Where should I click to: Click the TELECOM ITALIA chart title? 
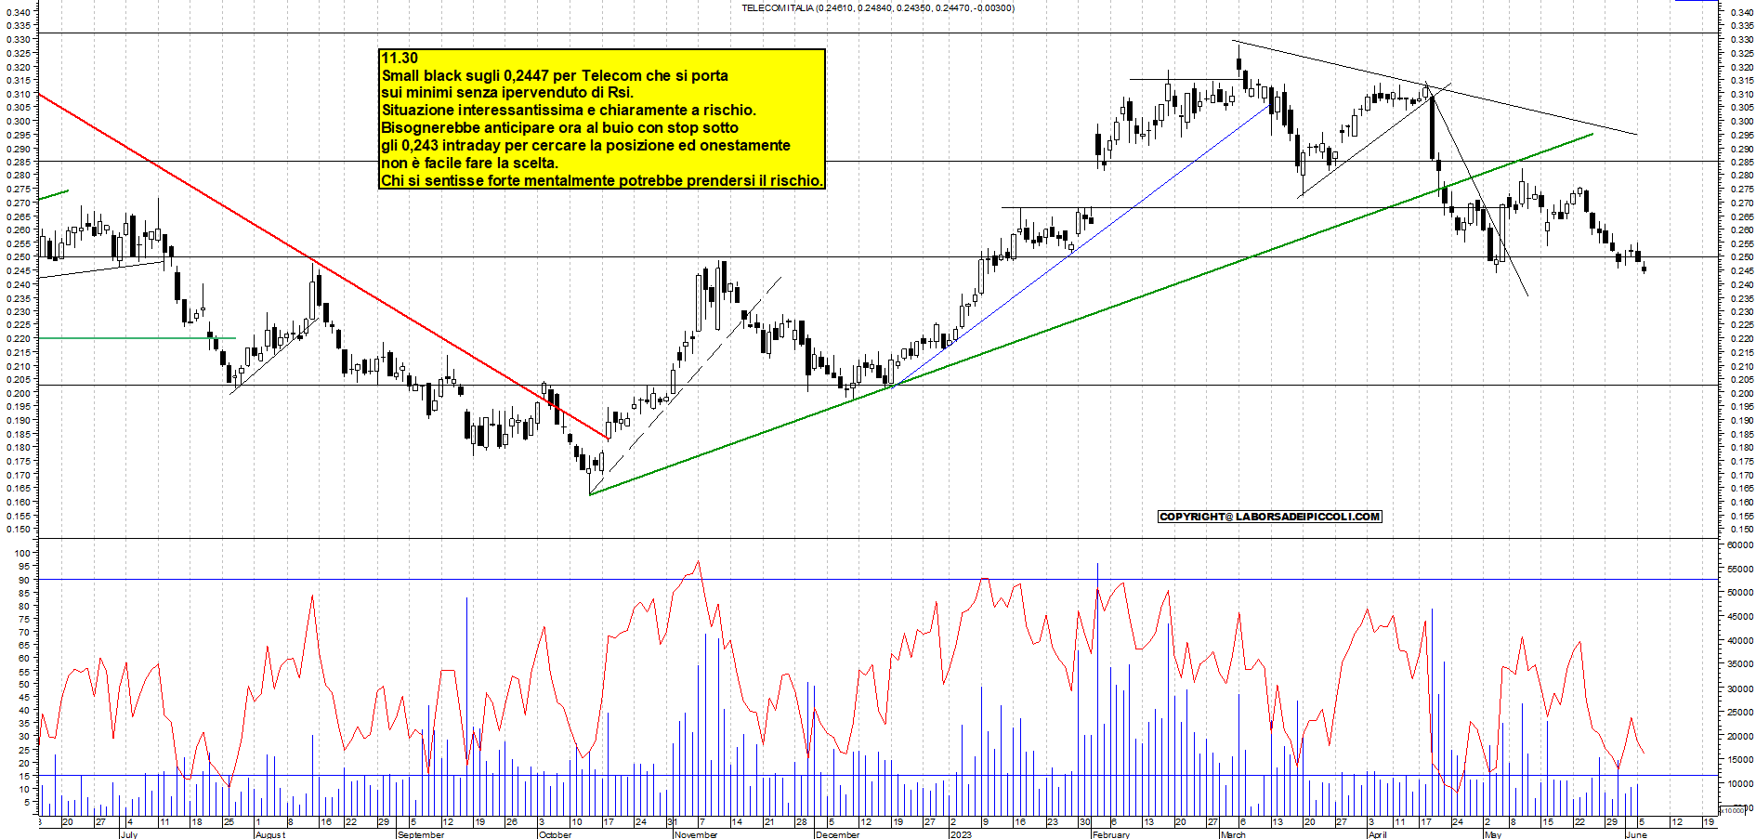(x=878, y=7)
